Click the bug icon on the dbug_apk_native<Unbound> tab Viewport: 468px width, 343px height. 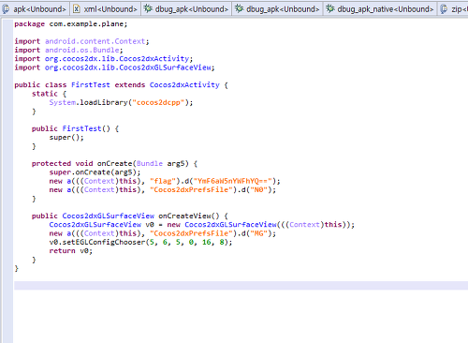(x=330, y=8)
